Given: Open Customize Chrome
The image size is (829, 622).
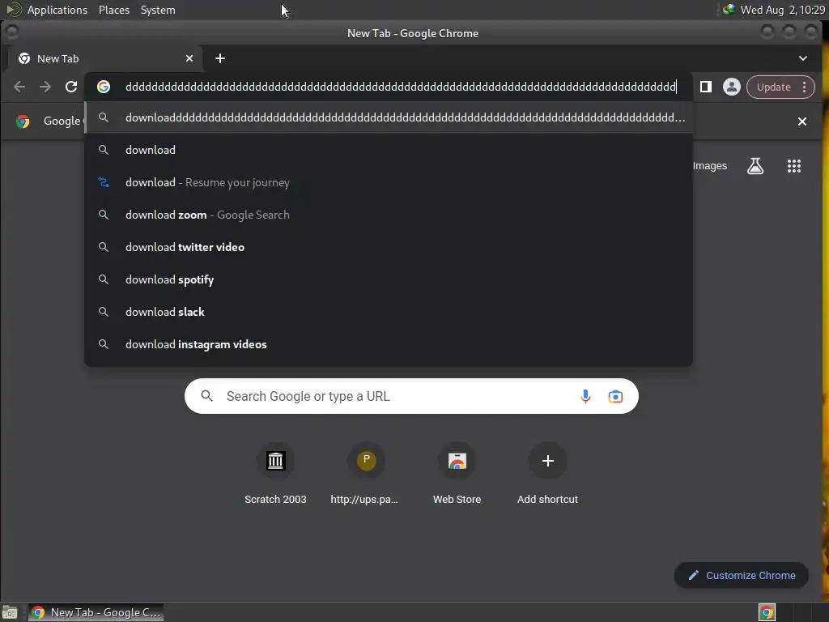Looking at the screenshot, I should point(742,576).
